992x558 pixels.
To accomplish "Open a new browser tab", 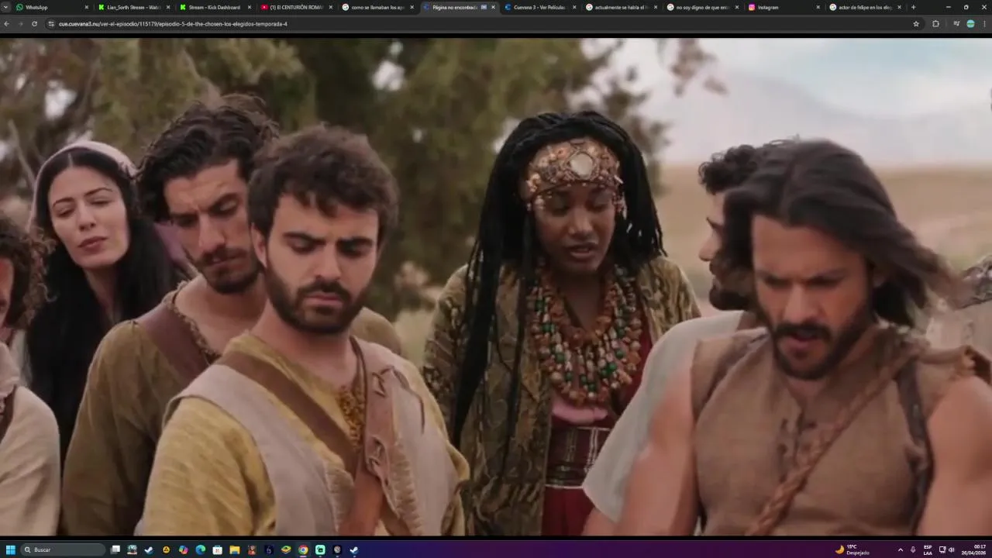I will click(913, 7).
